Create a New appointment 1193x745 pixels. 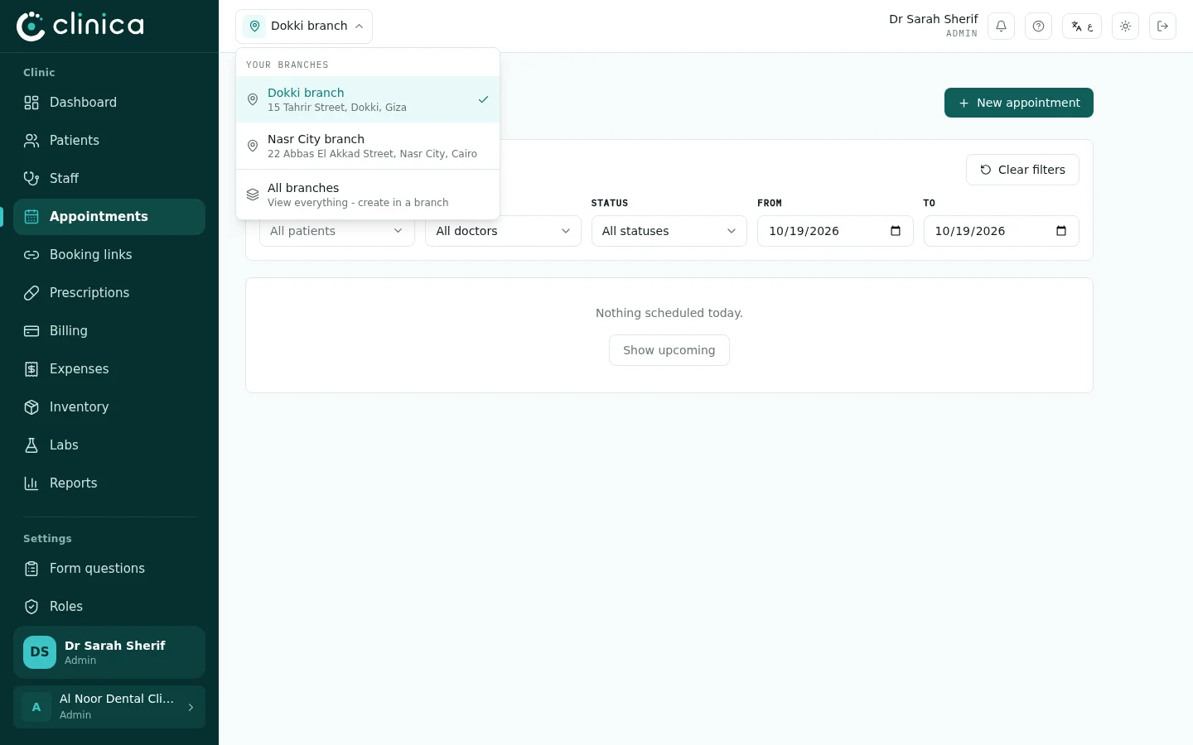[x=1019, y=103]
